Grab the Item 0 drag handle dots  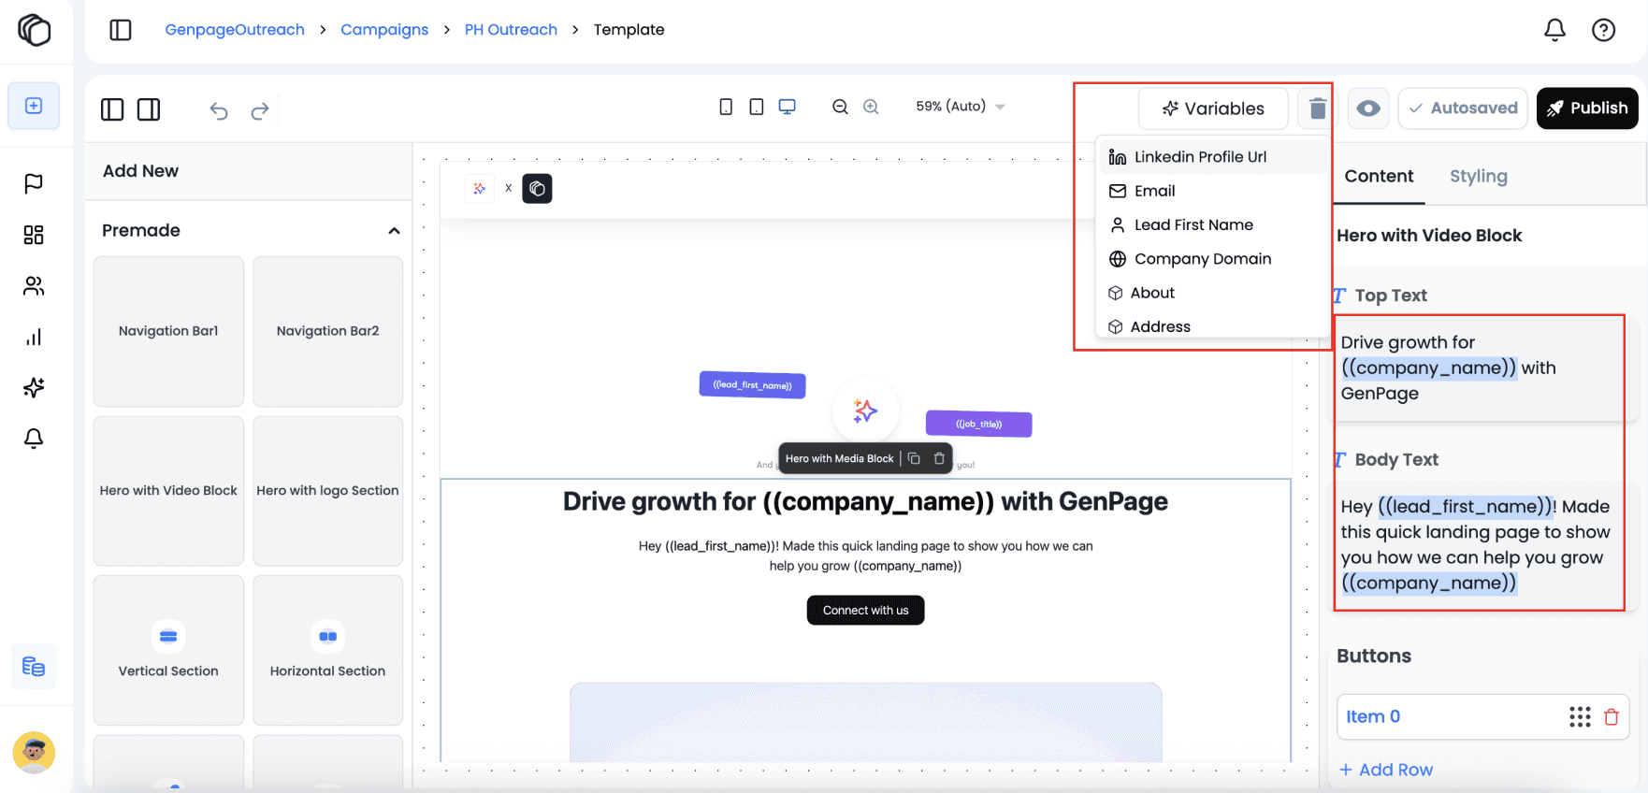point(1580,717)
